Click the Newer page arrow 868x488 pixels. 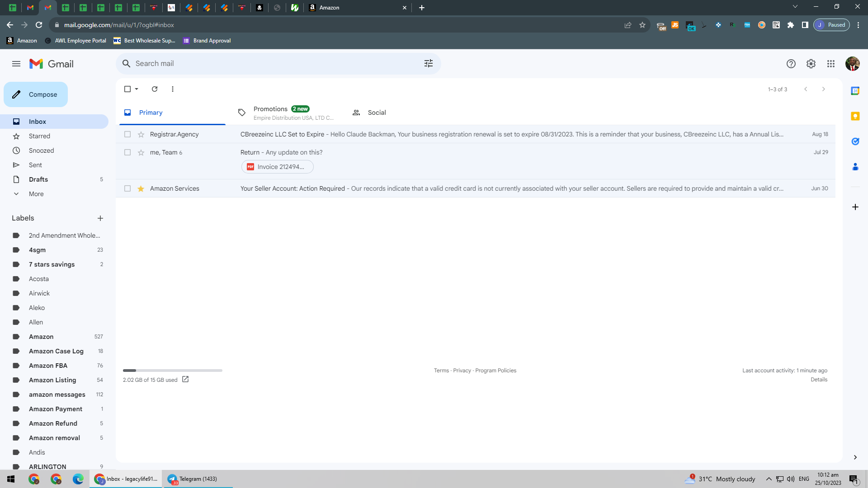[x=806, y=89]
